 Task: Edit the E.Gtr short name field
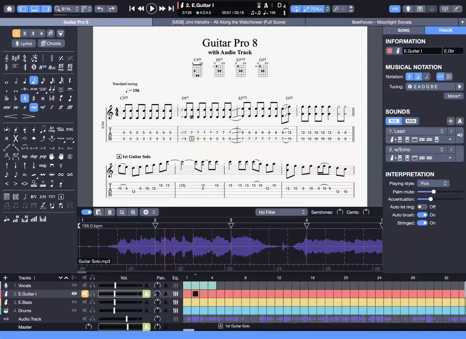click(453, 51)
